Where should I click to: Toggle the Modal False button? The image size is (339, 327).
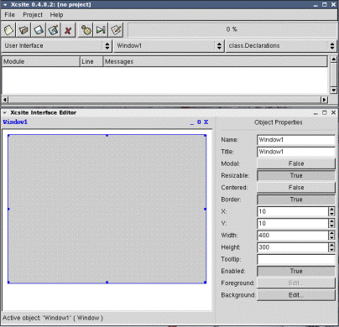click(x=296, y=163)
